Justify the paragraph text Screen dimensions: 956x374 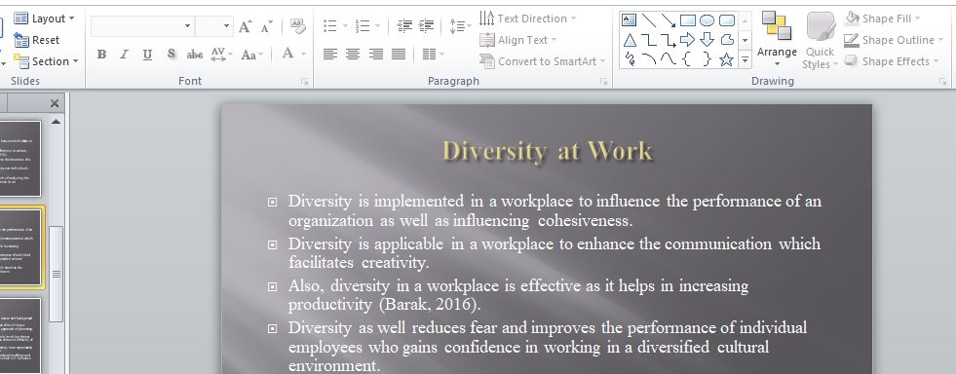(x=399, y=55)
